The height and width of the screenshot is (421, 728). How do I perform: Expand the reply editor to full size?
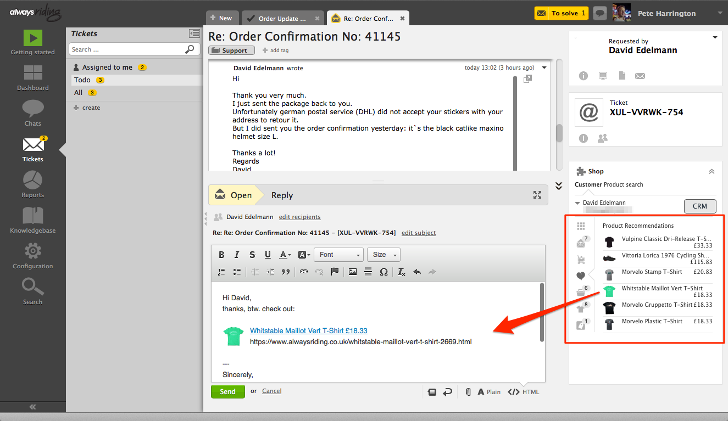(537, 195)
